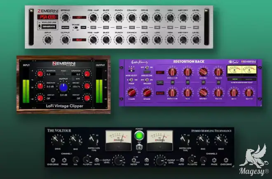Click the VU meter display on Edstortion Rack
Screen dimensions: 272x179
(242, 71)
